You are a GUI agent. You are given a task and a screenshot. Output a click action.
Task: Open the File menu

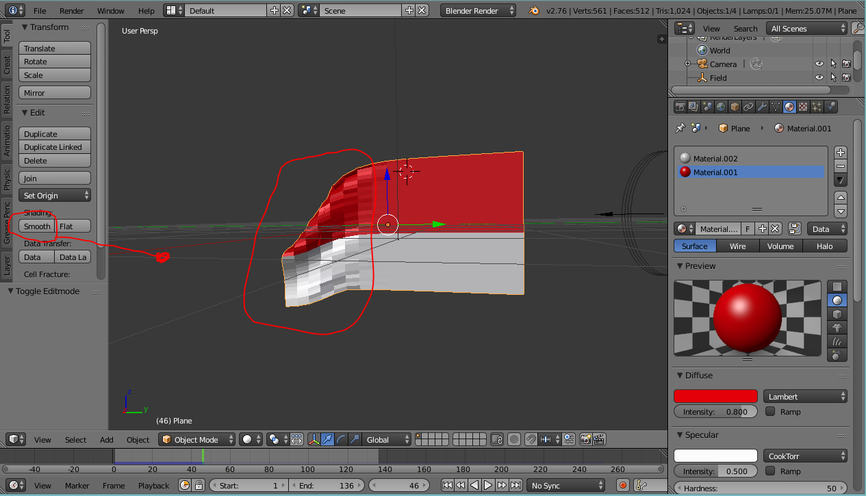[x=40, y=10]
